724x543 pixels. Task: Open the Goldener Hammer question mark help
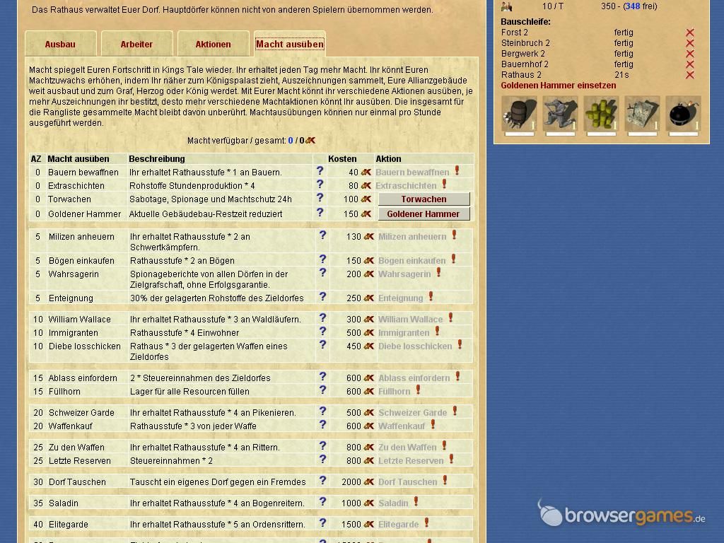[320, 212]
